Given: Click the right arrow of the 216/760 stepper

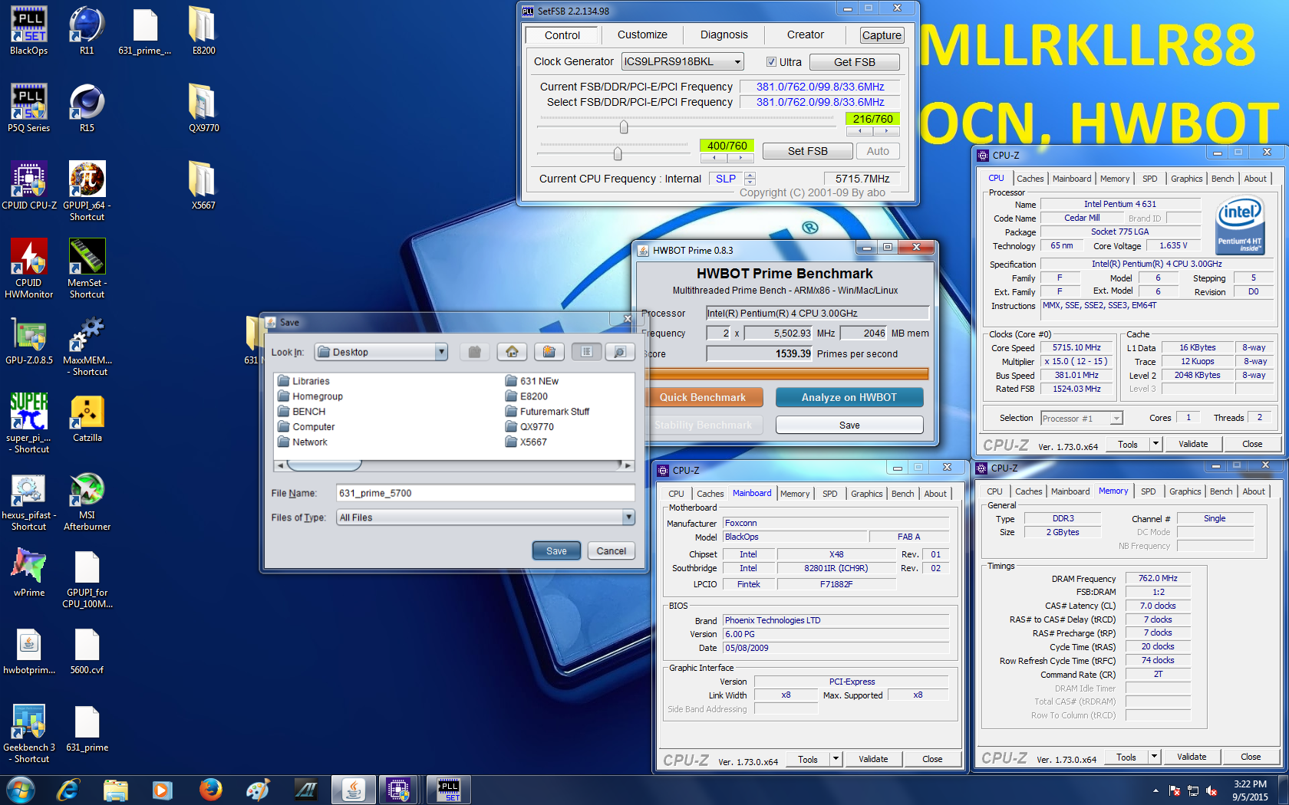Looking at the screenshot, I should 886,131.
